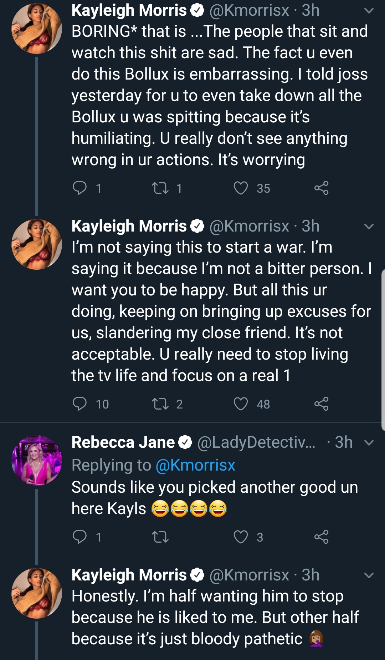Retweet the 'not saying this to start a war' tweet
The image size is (385, 660).
pyautogui.click(x=160, y=404)
